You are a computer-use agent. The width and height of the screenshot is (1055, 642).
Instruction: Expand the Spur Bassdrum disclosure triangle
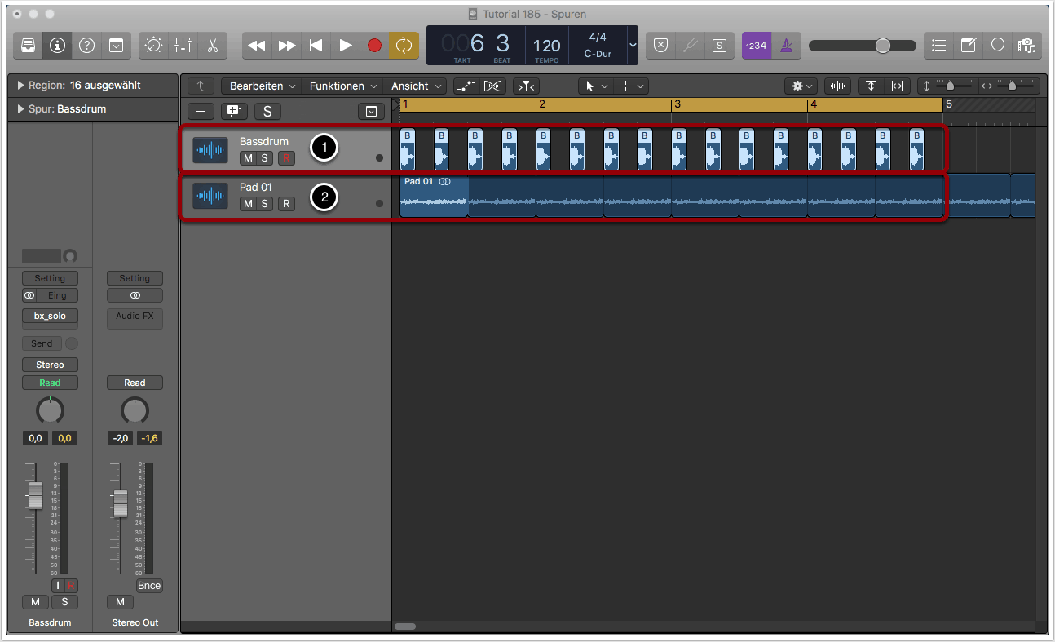click(x=20, y=109)
